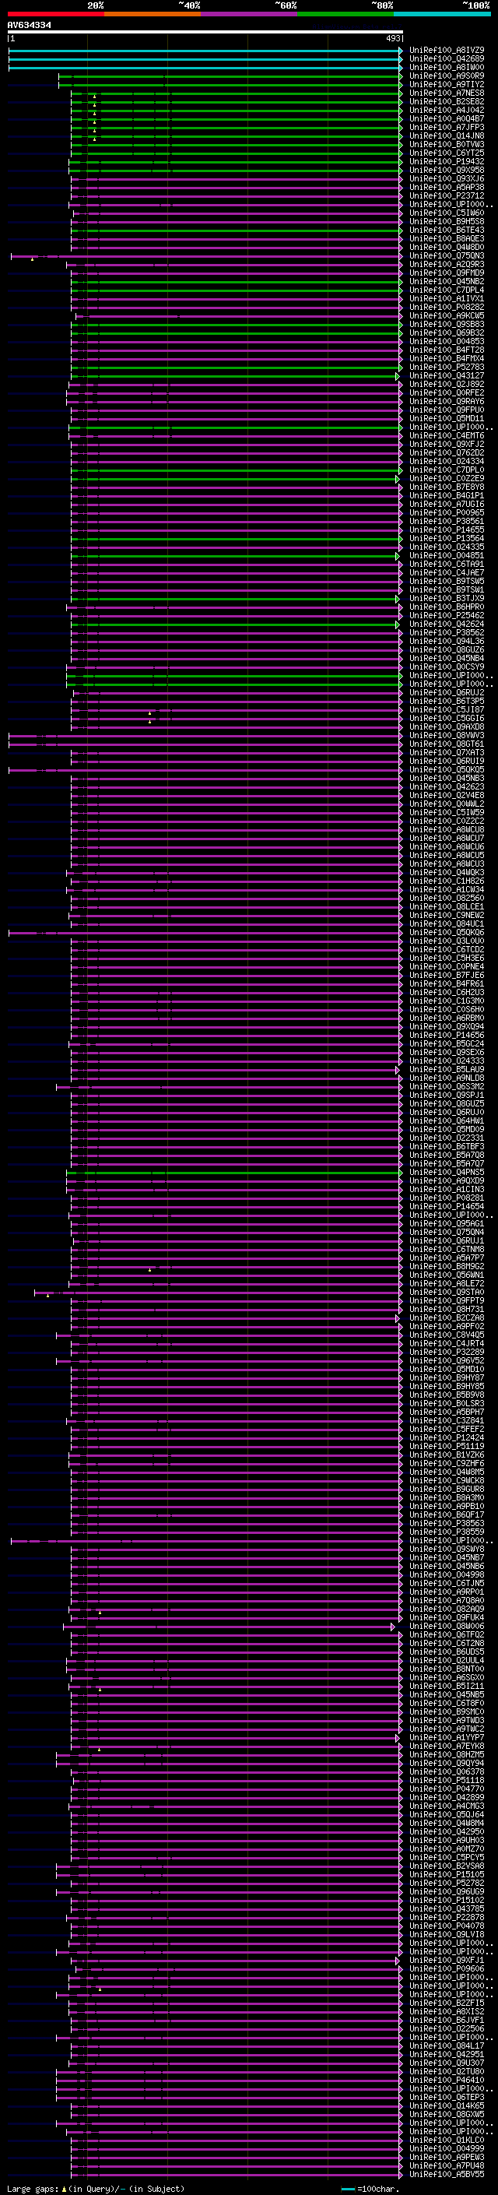The width and height of the screenshot is (498, 2195).
Task: Click the red ~20% identity legend bar
Action: [x=56, y=14]
